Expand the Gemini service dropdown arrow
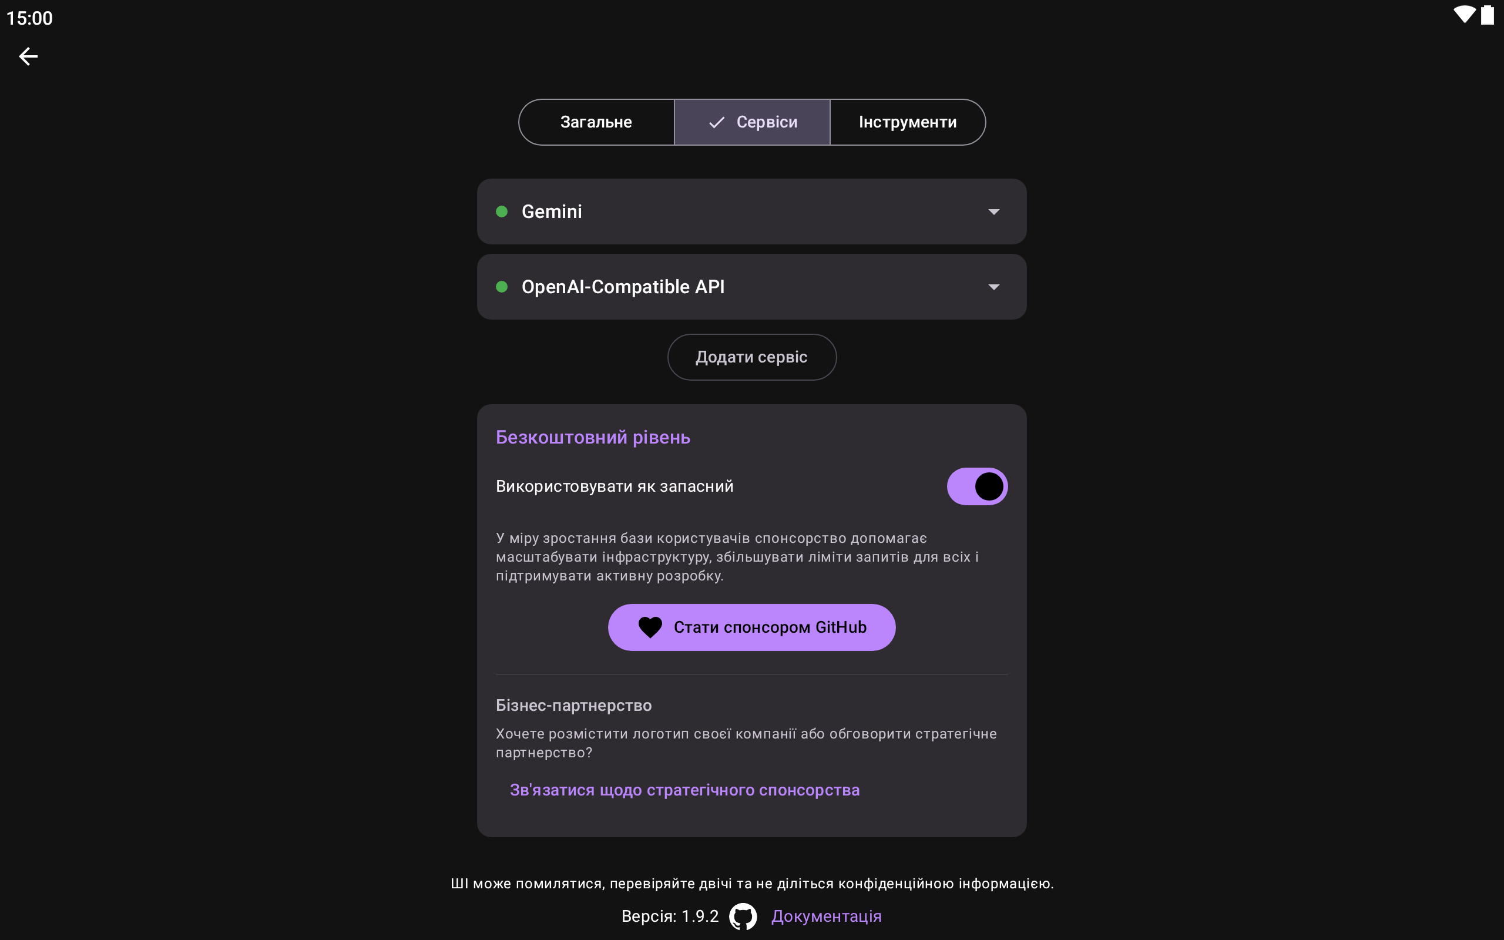1504x940 pixels. [994, 212]
